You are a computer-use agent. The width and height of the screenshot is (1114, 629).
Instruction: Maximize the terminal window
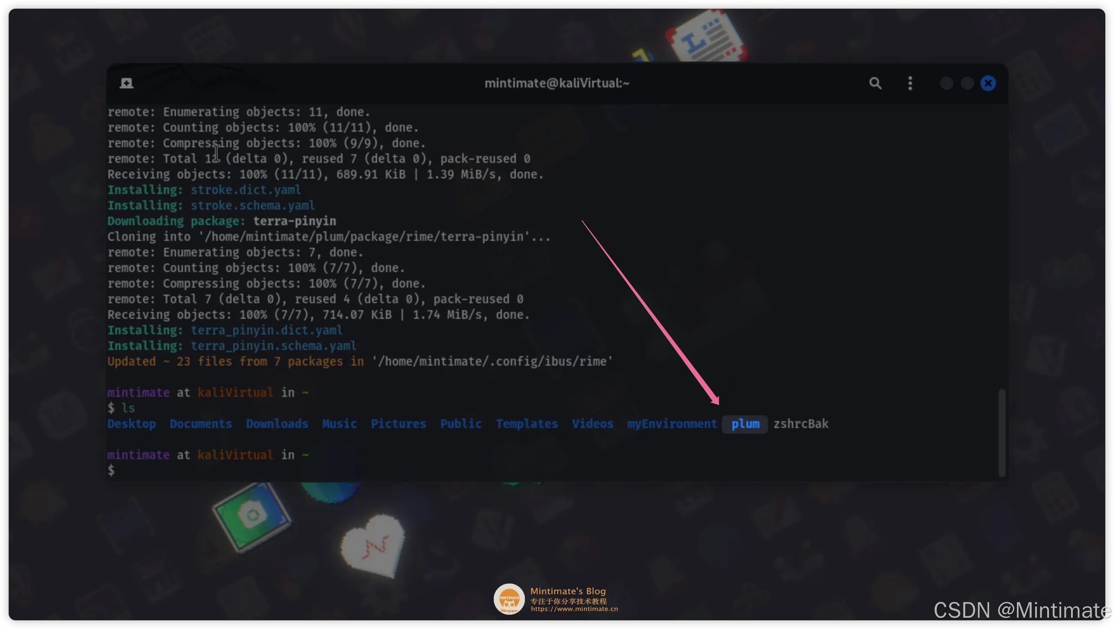967,83
